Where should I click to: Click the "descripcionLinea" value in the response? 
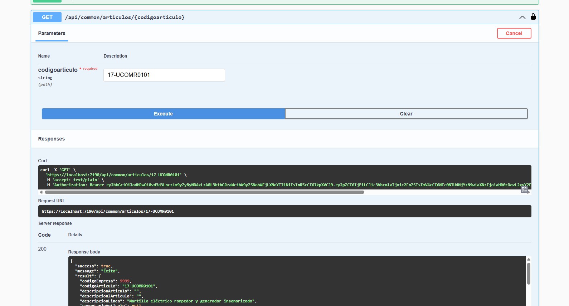pos(191,301)
